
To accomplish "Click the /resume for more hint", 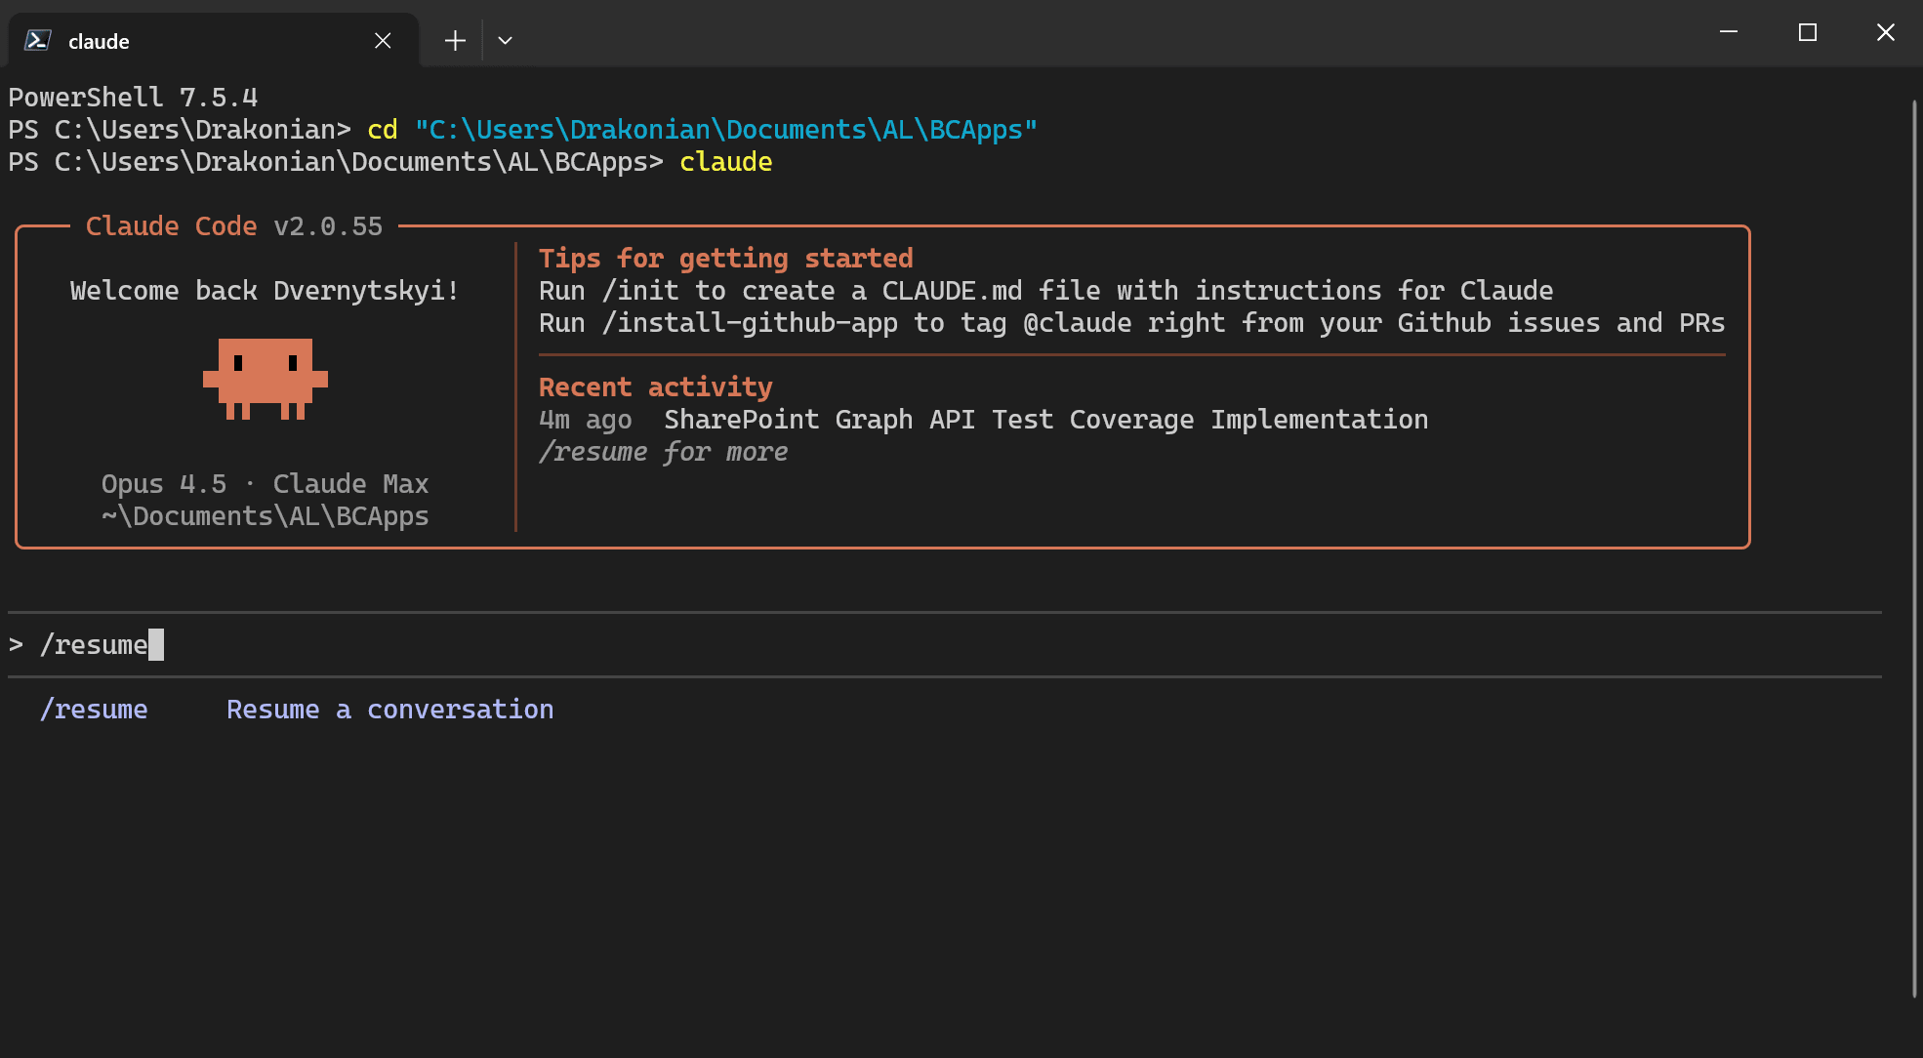I will click(x=664, y=452).
